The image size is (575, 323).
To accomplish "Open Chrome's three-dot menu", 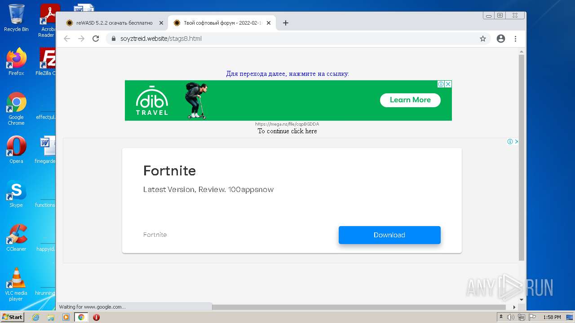I will 516,39.
